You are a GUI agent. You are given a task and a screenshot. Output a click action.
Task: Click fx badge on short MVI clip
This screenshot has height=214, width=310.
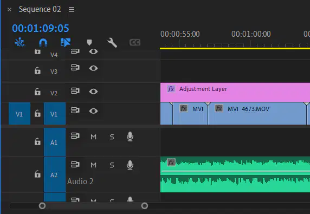pos(184,108)
